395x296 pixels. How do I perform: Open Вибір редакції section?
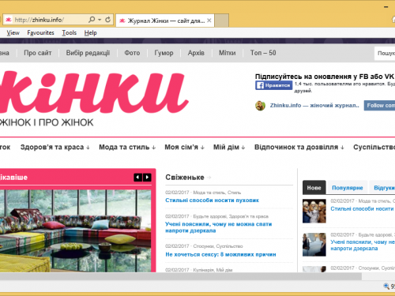pos(88,53)
